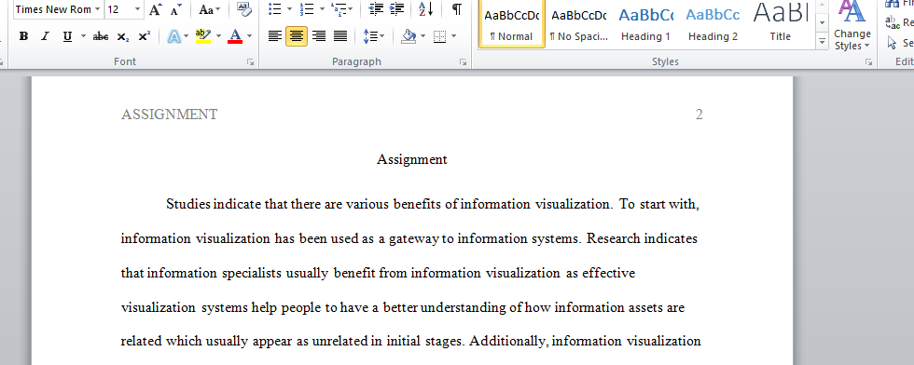
Task: Click the Sort icon
Action: [426, 9]
